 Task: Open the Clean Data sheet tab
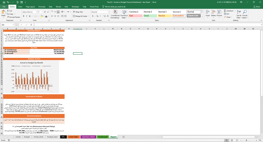coord(73,137)
